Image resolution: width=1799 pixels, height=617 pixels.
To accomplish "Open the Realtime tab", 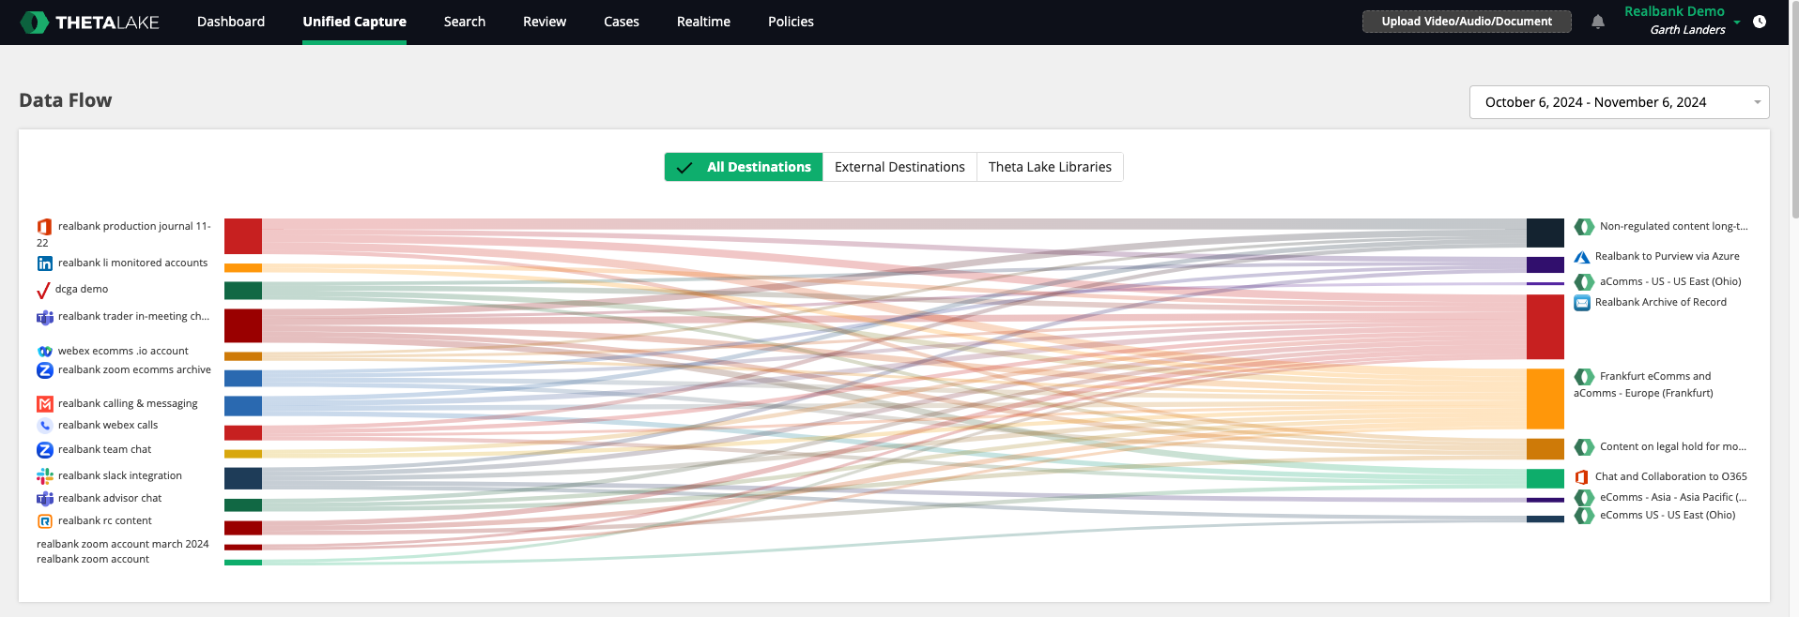I will 703,22.
